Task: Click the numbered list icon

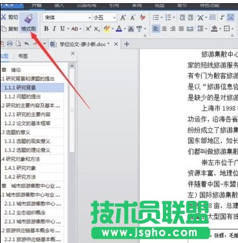Action: [x=168, y=17]
